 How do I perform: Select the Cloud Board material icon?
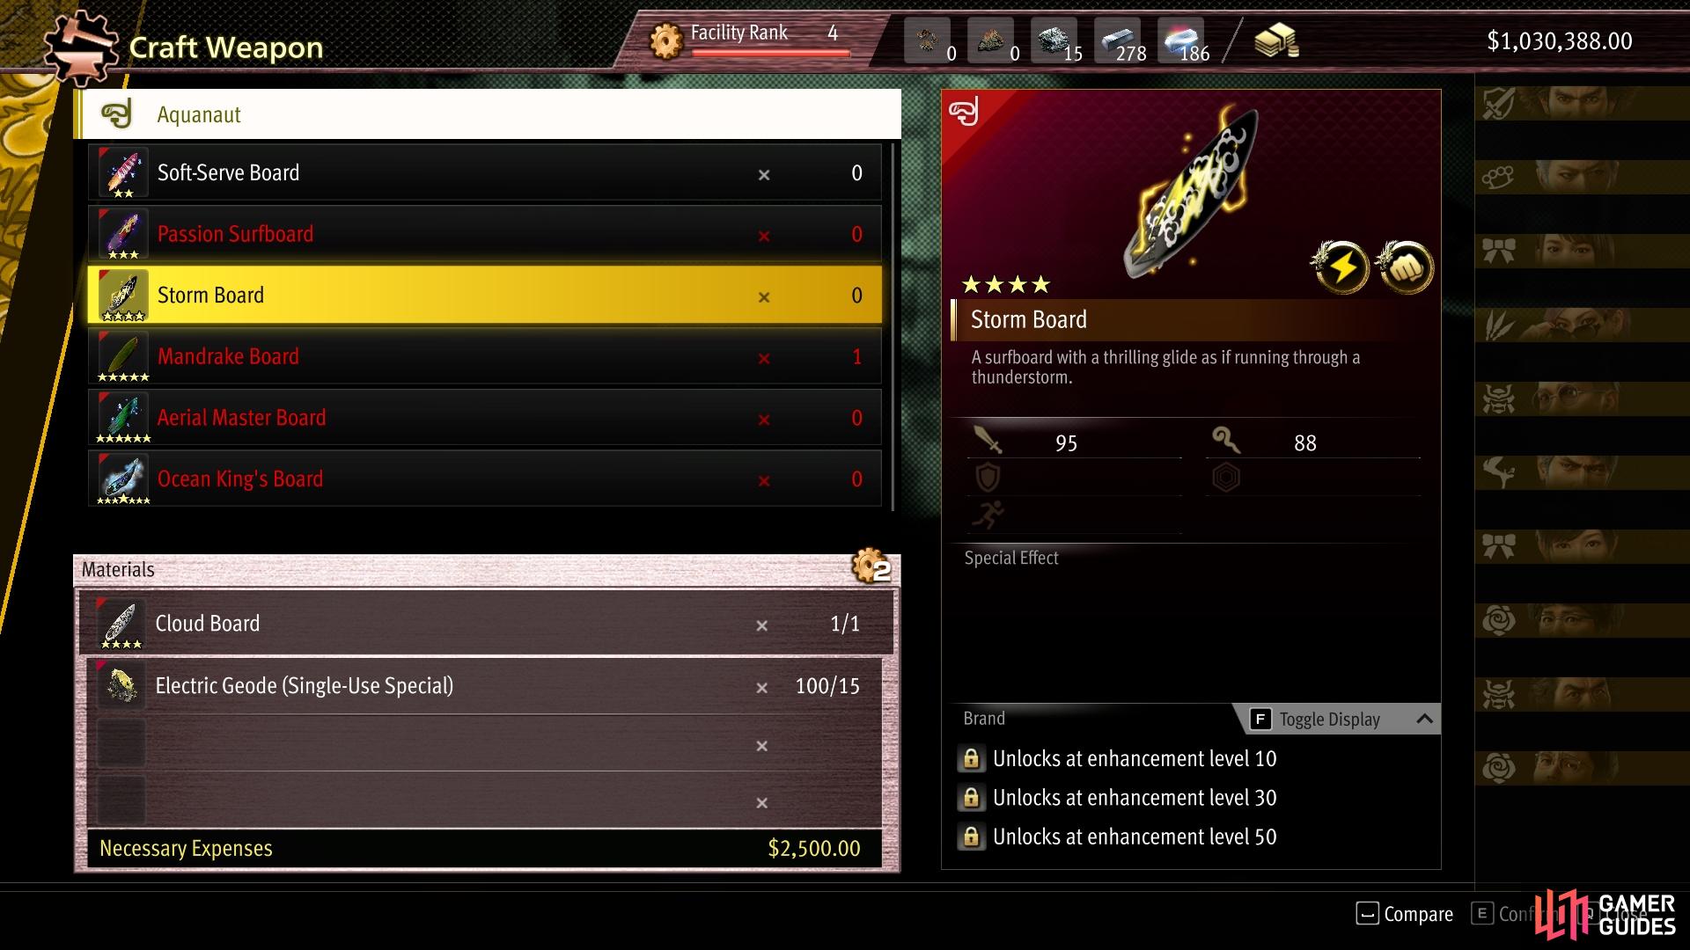pyautogui.click(x=121, y=624)
